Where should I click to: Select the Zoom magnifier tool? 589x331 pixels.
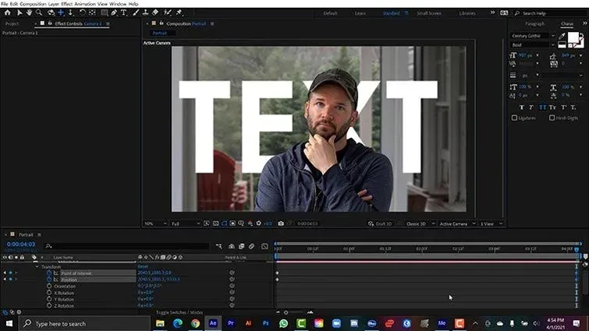point(39,12)
